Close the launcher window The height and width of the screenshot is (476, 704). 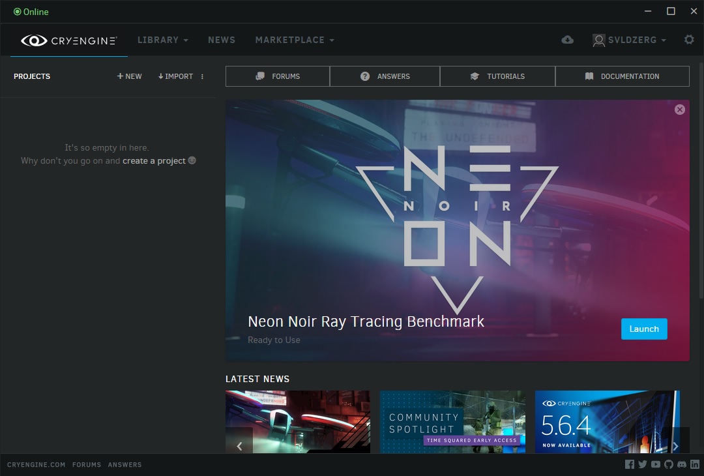pos(694,11)
